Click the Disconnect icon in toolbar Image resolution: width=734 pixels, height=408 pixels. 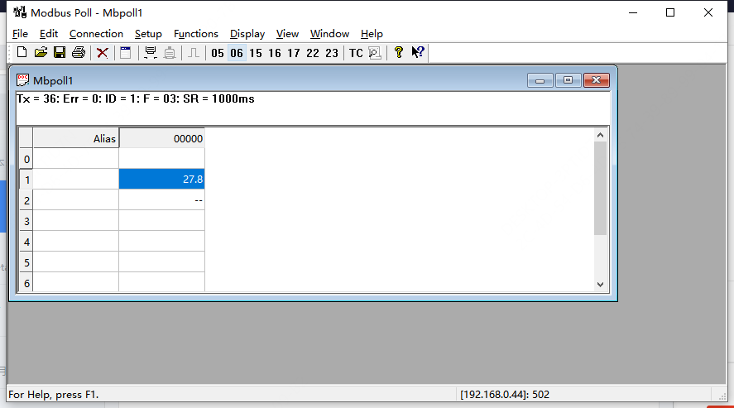pos(170,52)
